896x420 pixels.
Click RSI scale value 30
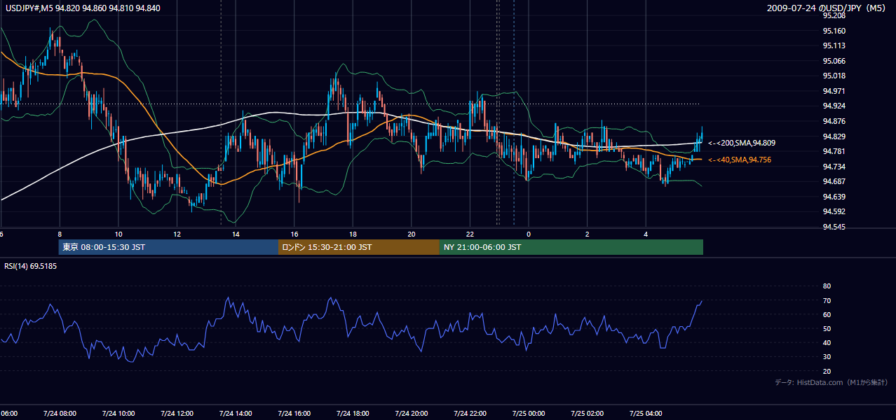[827, 357]
